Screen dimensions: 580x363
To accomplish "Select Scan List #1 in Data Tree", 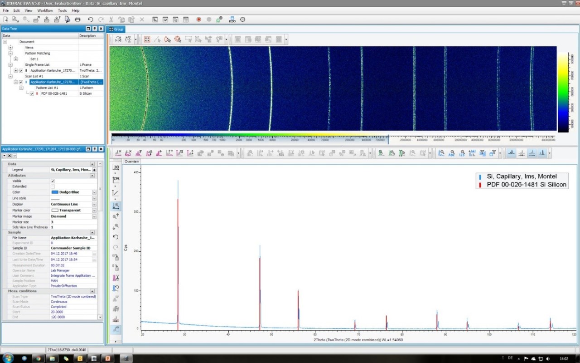I will click(x=35, y=76).
